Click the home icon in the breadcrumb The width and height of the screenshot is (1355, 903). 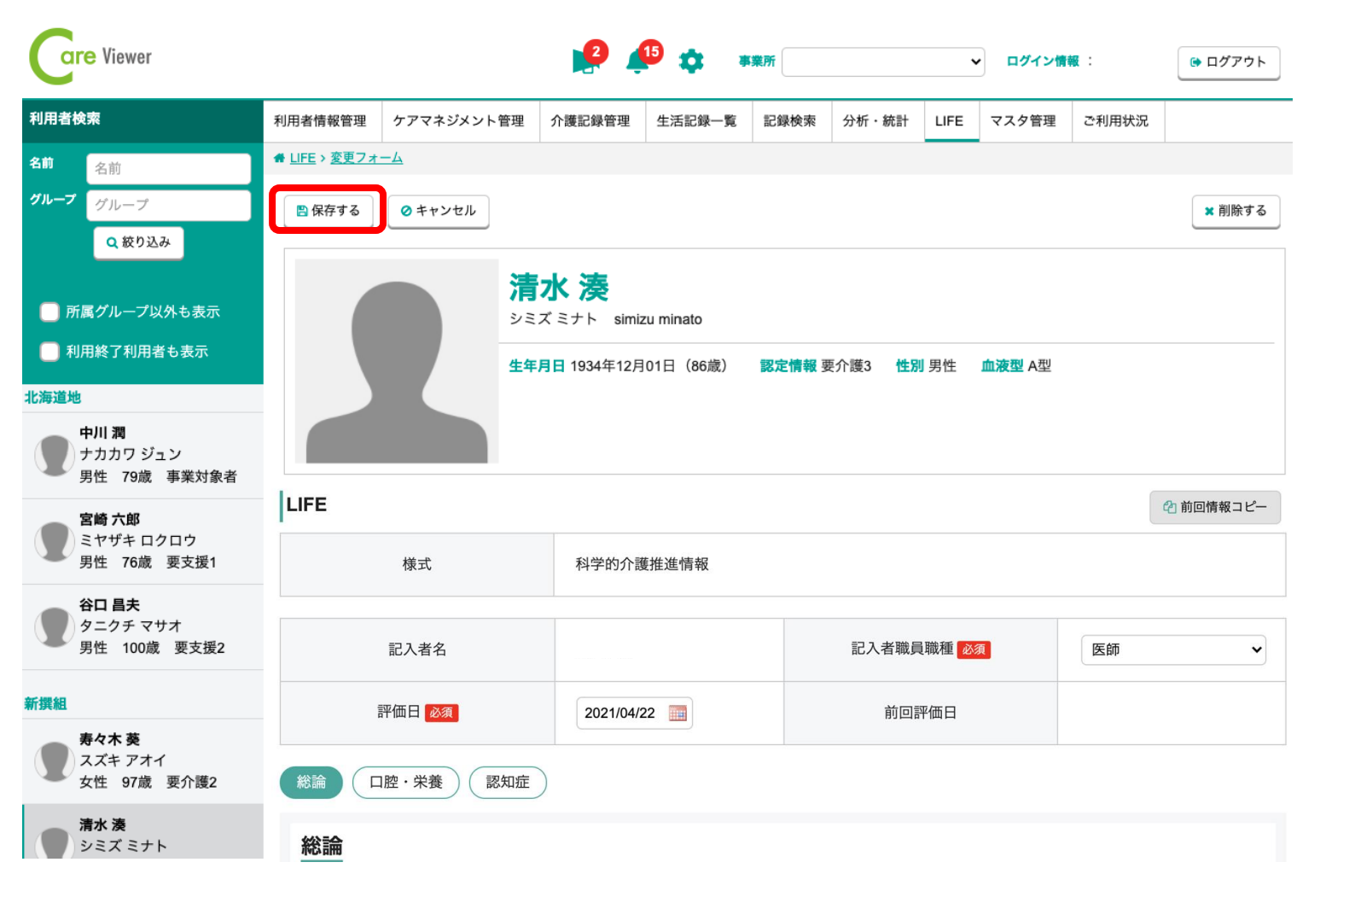(279, 158)
